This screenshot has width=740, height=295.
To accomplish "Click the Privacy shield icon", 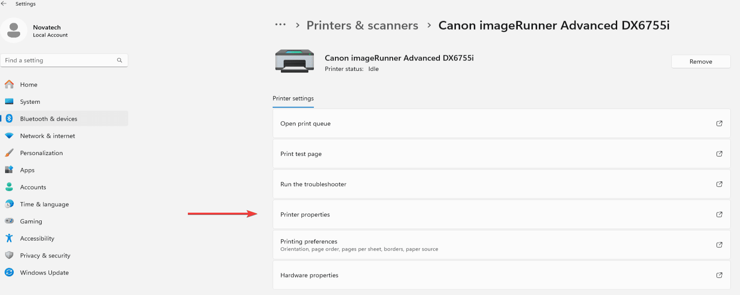I will [9, 255].
